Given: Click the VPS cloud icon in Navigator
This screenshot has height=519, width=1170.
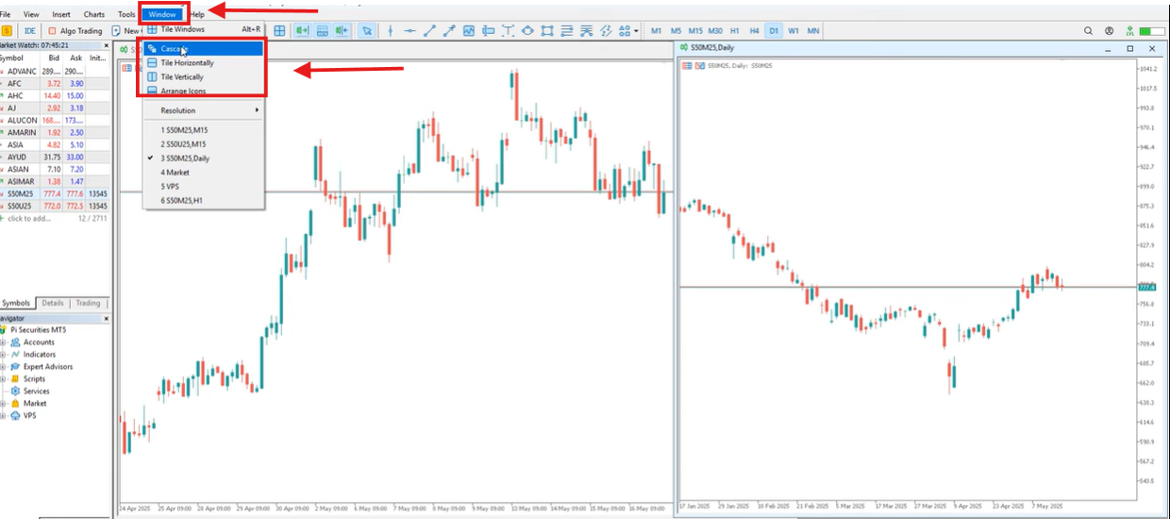Looking at the screenshot, I should pos(16,415).
